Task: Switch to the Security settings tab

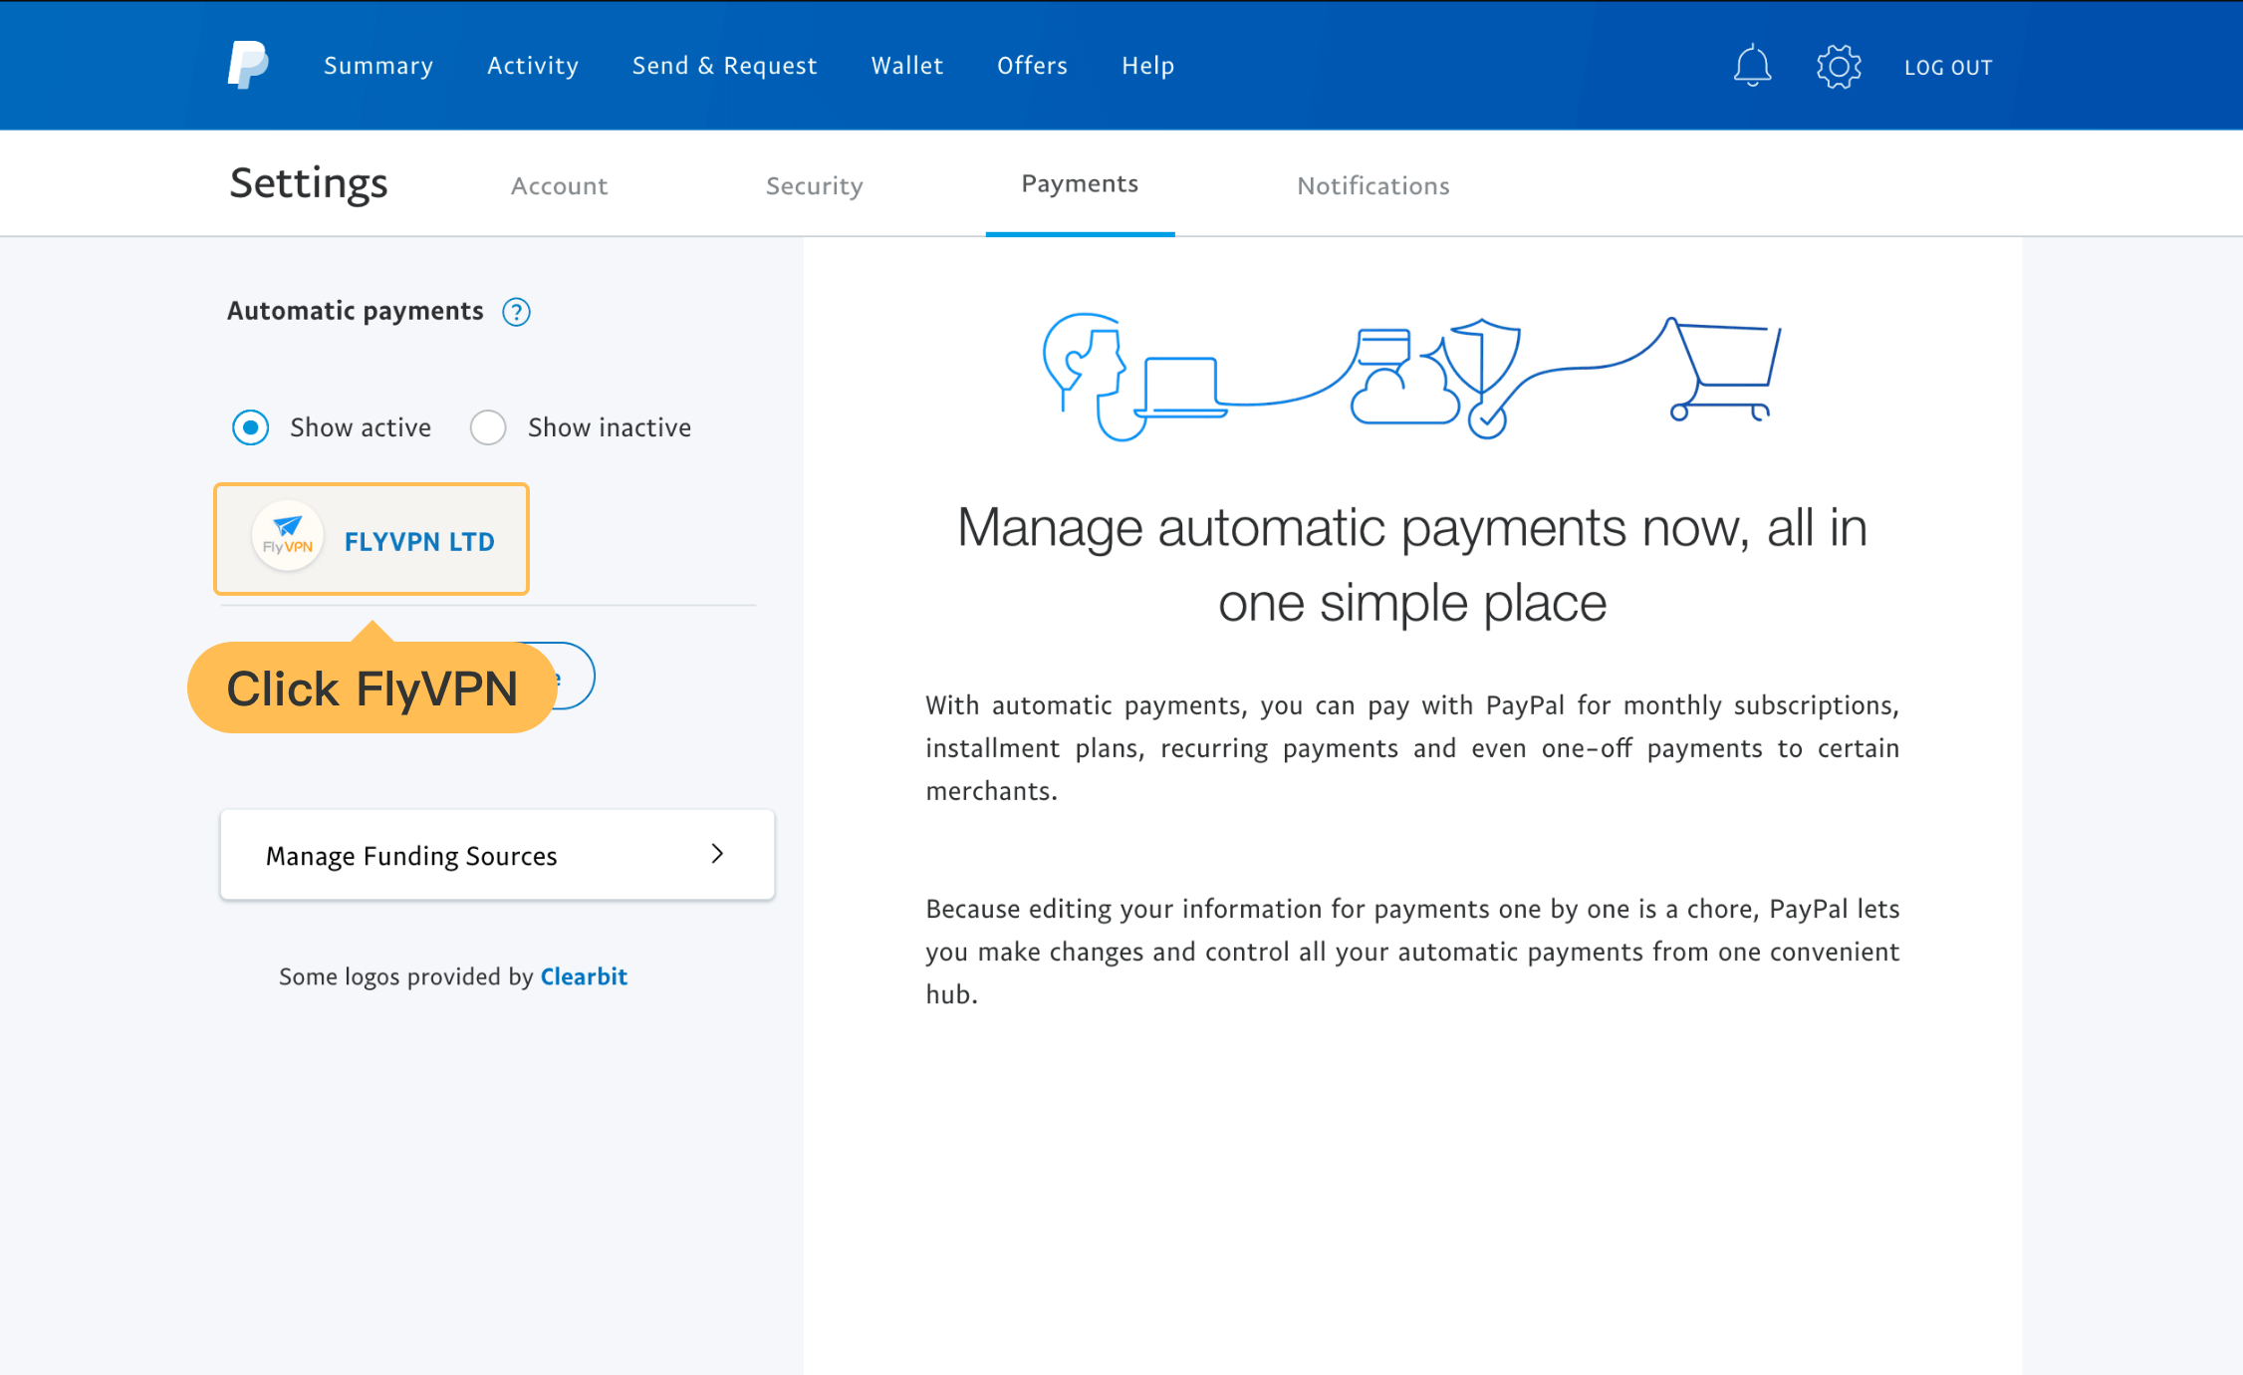Action: coord(814,186)
